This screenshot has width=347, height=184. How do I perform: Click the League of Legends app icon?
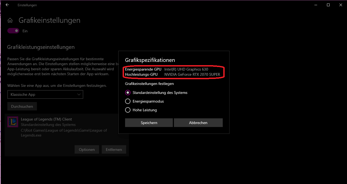coord(13,122)
